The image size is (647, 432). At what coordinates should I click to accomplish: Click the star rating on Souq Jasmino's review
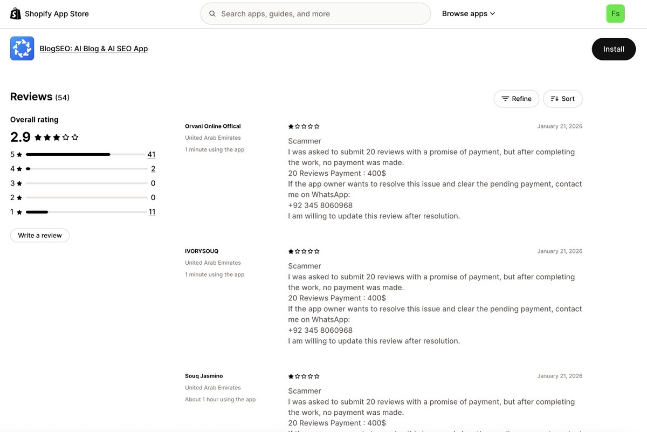pyautogui.click(x=304, y=376)
